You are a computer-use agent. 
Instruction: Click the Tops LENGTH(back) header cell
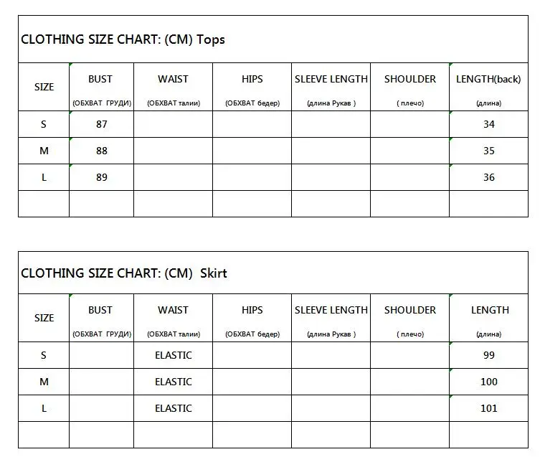tap(488, 87)
